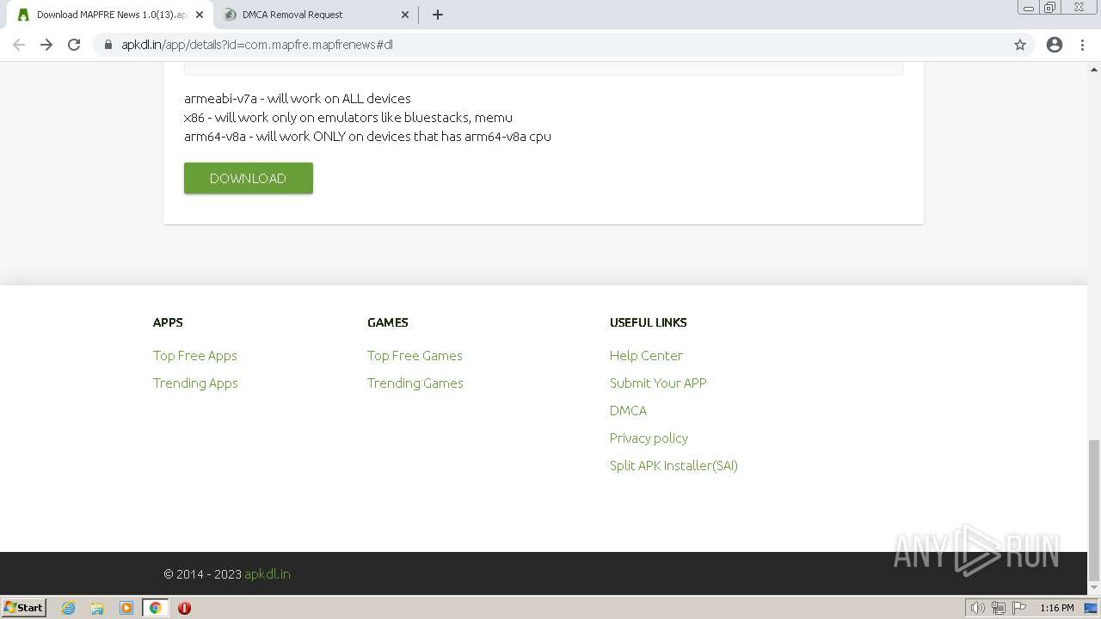Close the Download MAPFRE News tab

coord(200,15)
